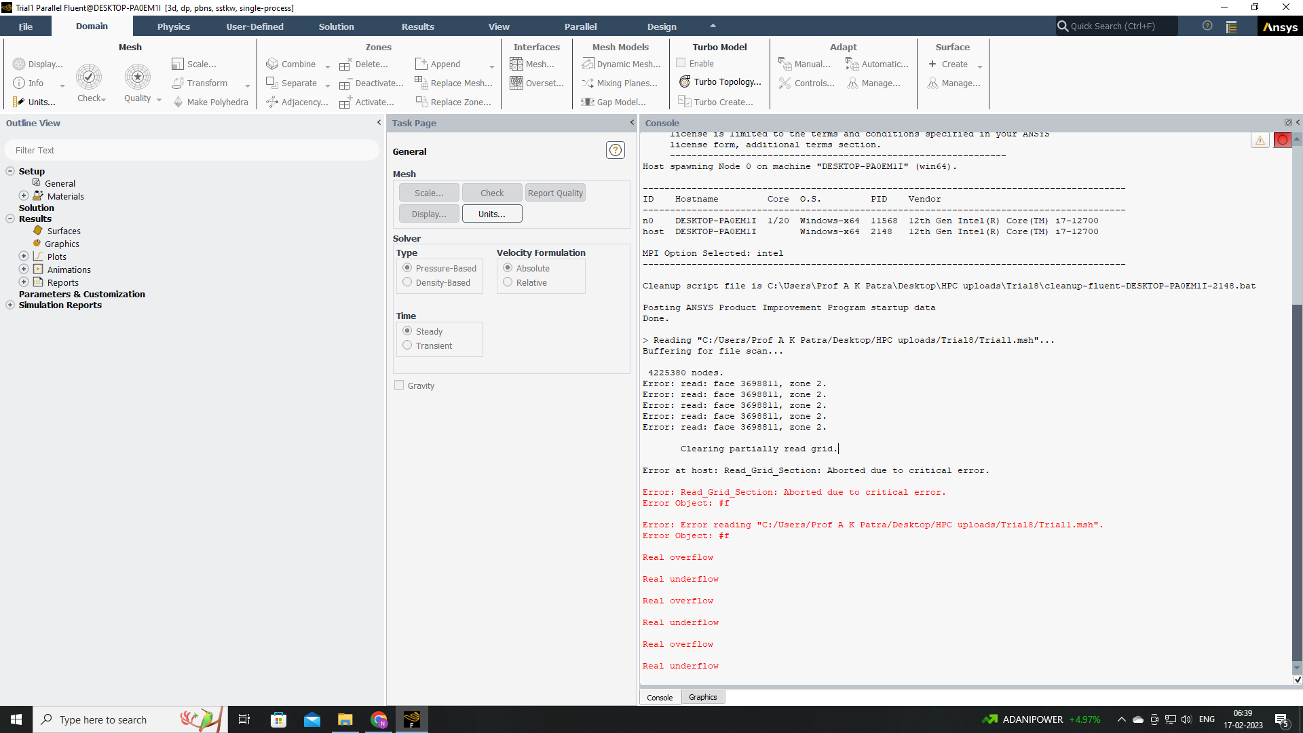Switch to the Graphics tab below console
Viewport: 1303px width, 733px height.
point(702,697)
